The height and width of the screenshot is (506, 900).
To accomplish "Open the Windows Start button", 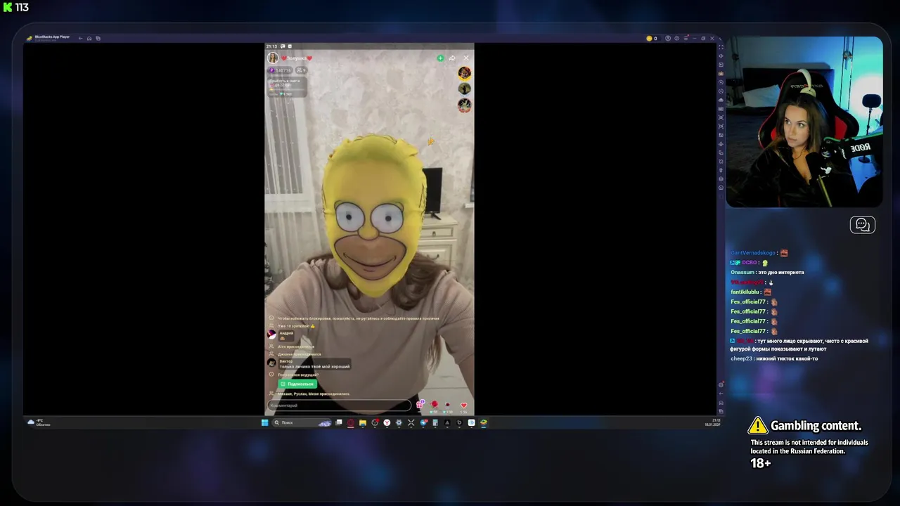I will pyautogui.click(x=264, y=422).
